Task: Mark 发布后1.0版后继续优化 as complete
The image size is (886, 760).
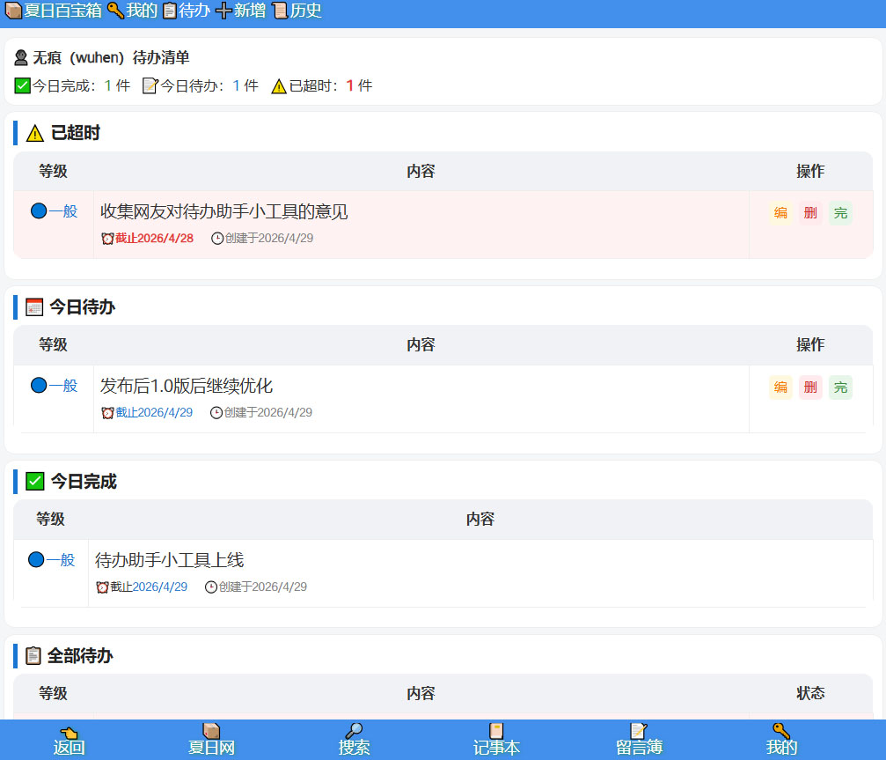Action: 840,387
